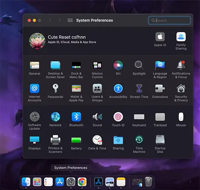Click the Cute Reset csfhnn account name
Image resolution: width=200 pixels, height=190 pixels.
[67, 37]
